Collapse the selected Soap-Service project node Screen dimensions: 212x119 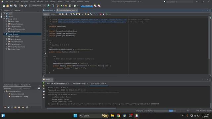tap(4, 34)
